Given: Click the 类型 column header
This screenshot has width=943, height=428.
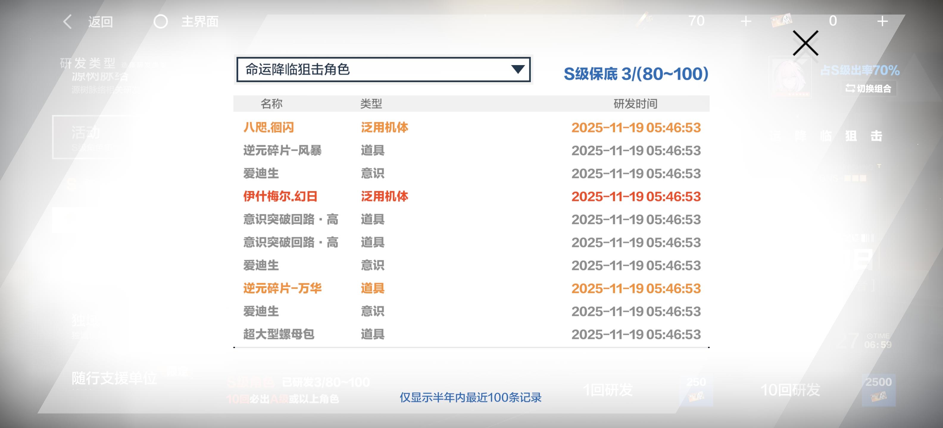Looking at the screenshot, I should (x=371, y=104).
